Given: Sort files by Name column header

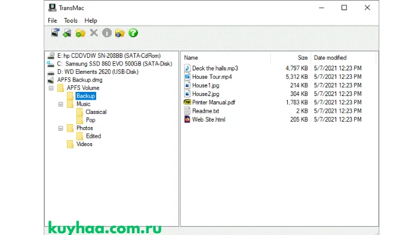Looking at the screenshot, I should pyautogui.click(x=191, y=57).
